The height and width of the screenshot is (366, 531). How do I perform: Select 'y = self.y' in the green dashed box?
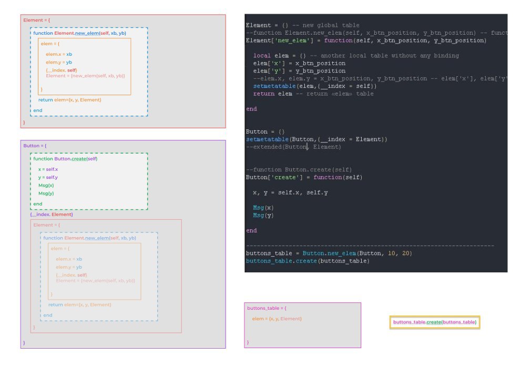[48, 177]
